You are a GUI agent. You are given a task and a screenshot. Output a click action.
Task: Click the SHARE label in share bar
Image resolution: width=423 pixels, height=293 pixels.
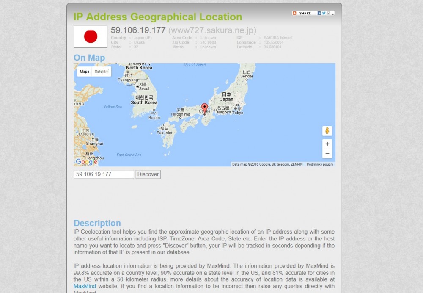click(x=305, y=13)
